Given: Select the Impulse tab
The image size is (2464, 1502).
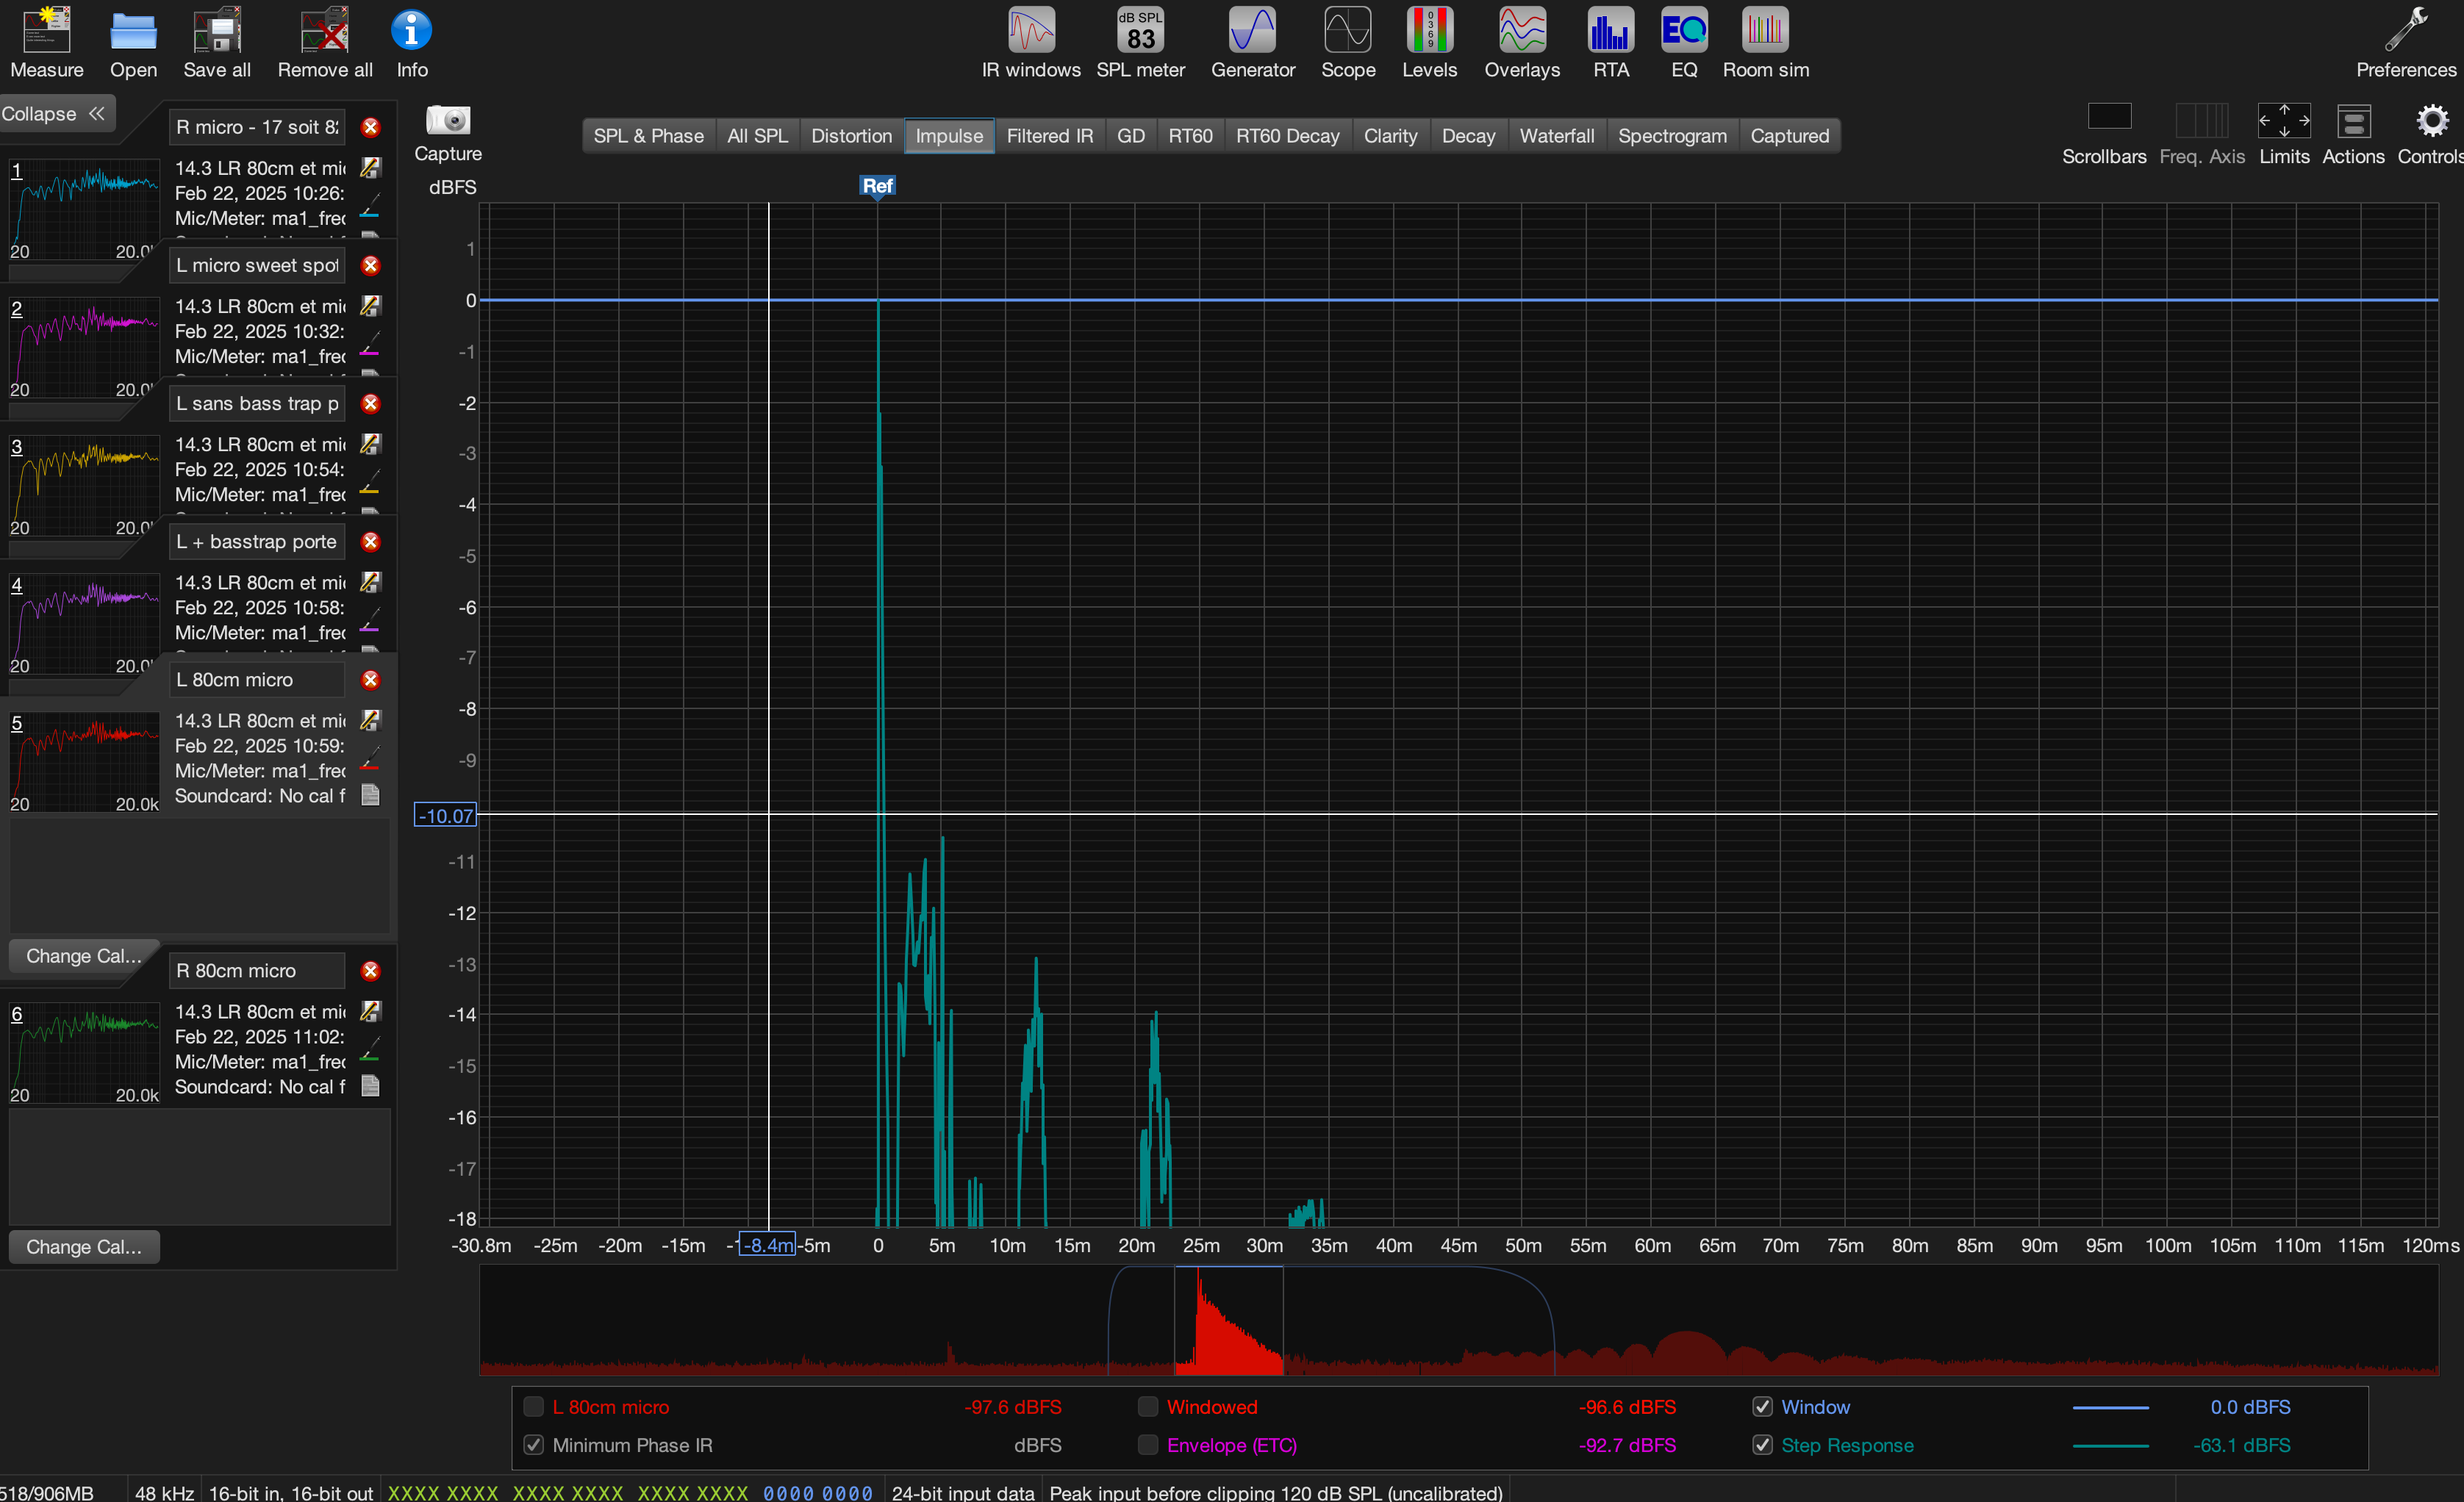Looking at the screenshot, I should coord(949,136).
